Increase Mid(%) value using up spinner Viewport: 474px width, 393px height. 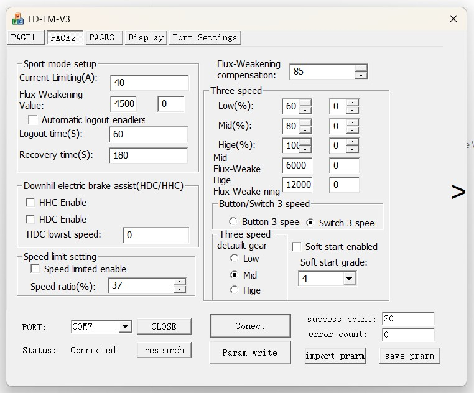click(305, 123)
